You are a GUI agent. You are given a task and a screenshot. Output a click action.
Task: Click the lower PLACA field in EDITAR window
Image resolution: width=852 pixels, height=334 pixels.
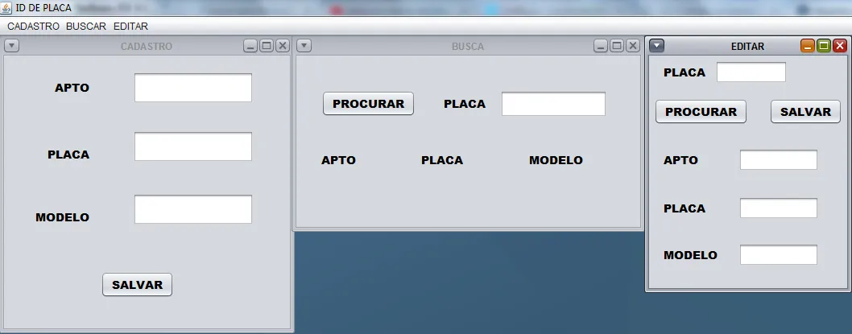pyautogui.click(x=779, y=208)
